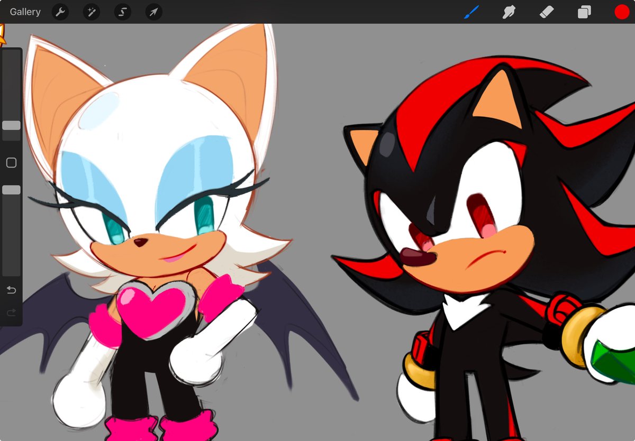
Task: Open the Layers panel
Action: coord(584,12)
